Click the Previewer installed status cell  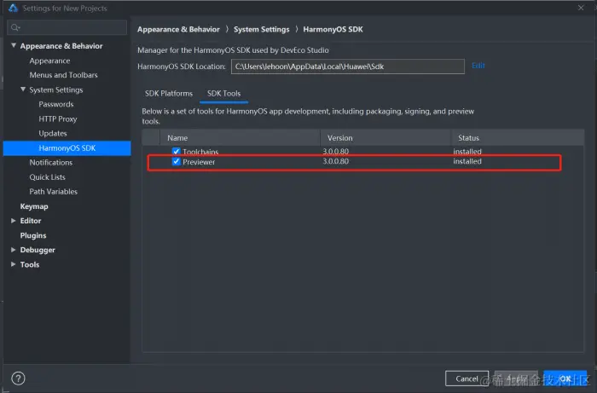click(467, 161)
